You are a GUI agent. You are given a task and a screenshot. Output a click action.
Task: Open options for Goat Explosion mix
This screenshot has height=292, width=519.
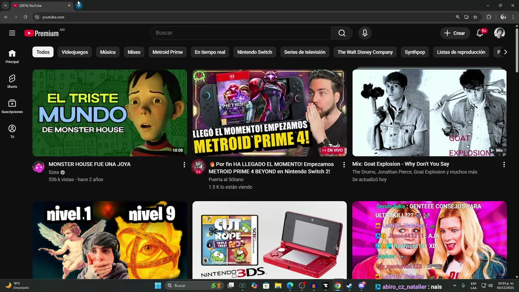coord(504,165)
